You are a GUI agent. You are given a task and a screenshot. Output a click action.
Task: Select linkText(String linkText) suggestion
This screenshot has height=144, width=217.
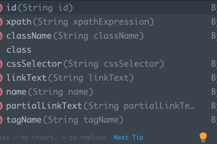coord(70,78)
